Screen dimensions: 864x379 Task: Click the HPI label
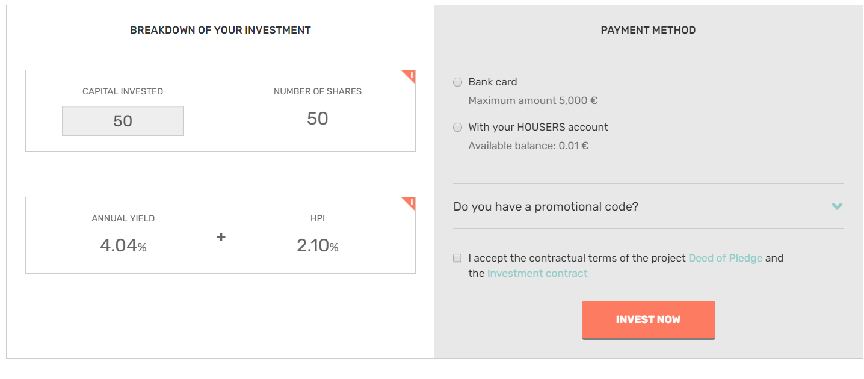tap(317, 218)
